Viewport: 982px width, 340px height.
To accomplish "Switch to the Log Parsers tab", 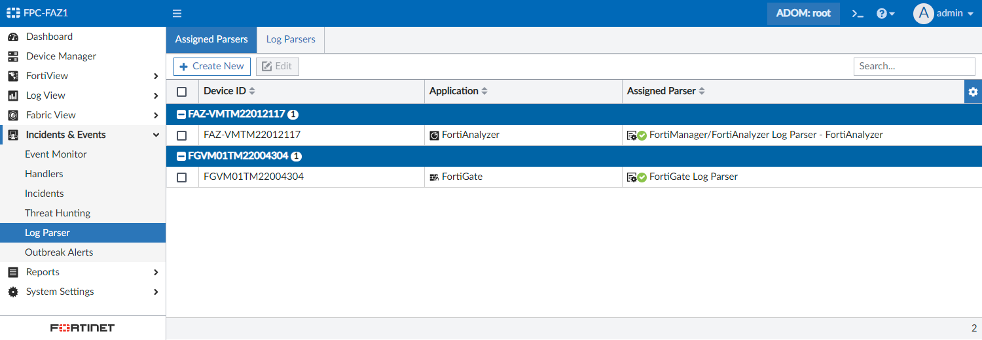I will click(291, 39).
